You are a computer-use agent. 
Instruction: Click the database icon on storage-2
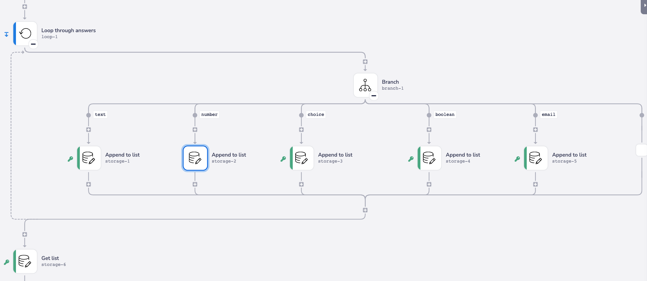pos(195,158)
